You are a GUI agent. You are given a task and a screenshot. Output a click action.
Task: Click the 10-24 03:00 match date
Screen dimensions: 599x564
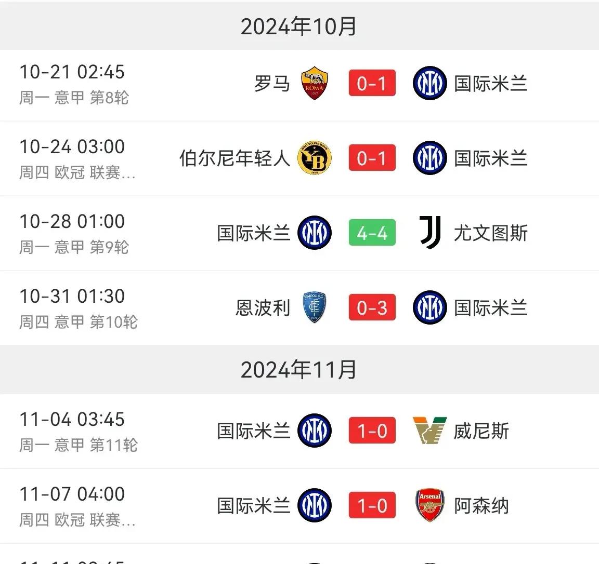(72, 147)
